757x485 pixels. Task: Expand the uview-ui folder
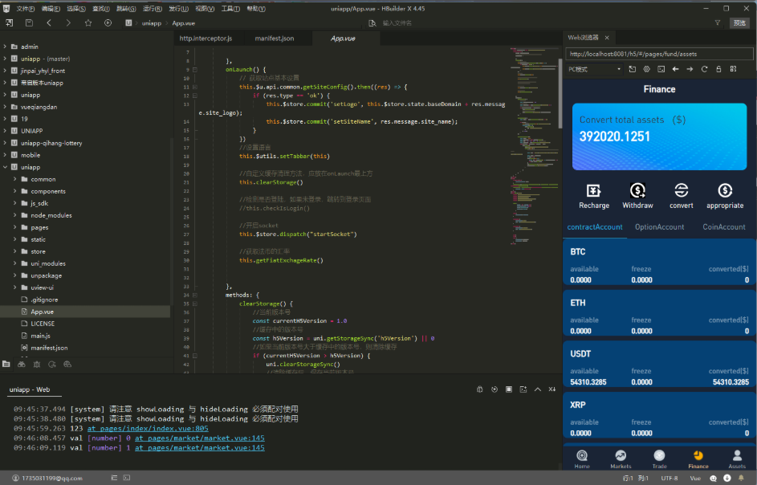tap(14, 287)
